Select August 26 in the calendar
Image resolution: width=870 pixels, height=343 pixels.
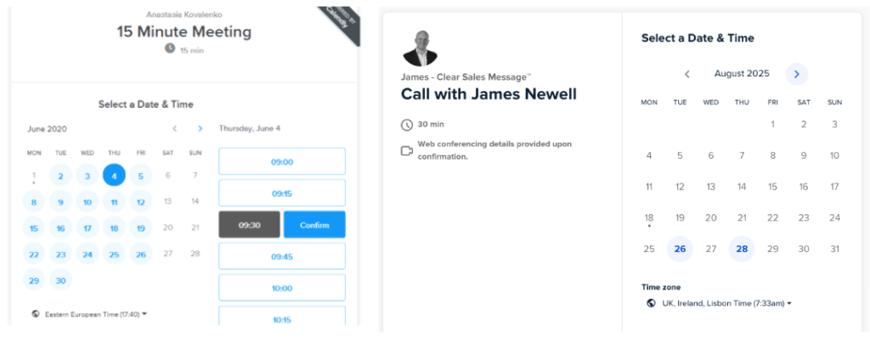(680, 249)
